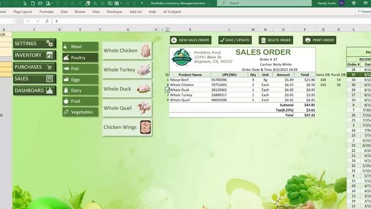Open the AI Toolpack ribbon tab
Image resolution: width=371 pixels, height=209 pixels.
(172, 12)
